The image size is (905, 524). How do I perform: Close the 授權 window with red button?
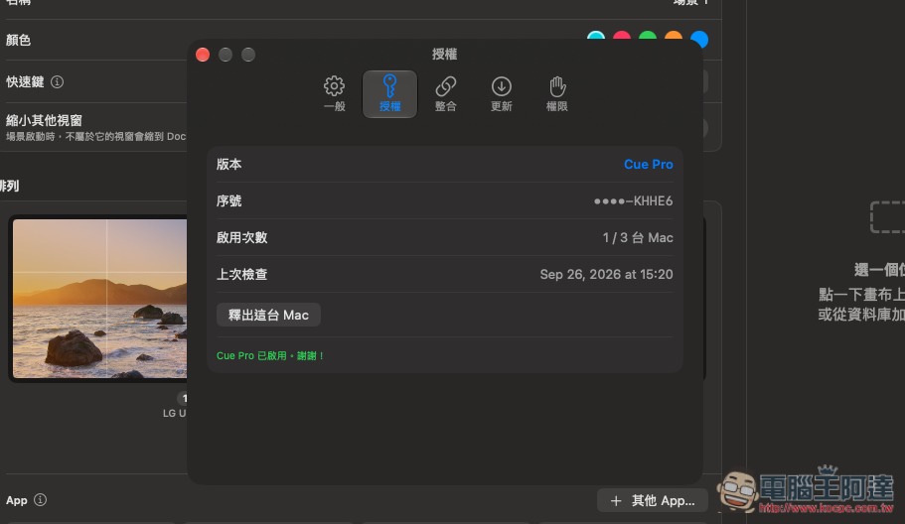(203, 55)
